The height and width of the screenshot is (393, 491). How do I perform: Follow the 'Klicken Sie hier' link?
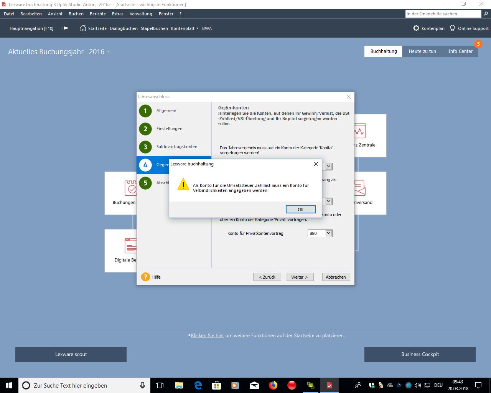[208, 335]
